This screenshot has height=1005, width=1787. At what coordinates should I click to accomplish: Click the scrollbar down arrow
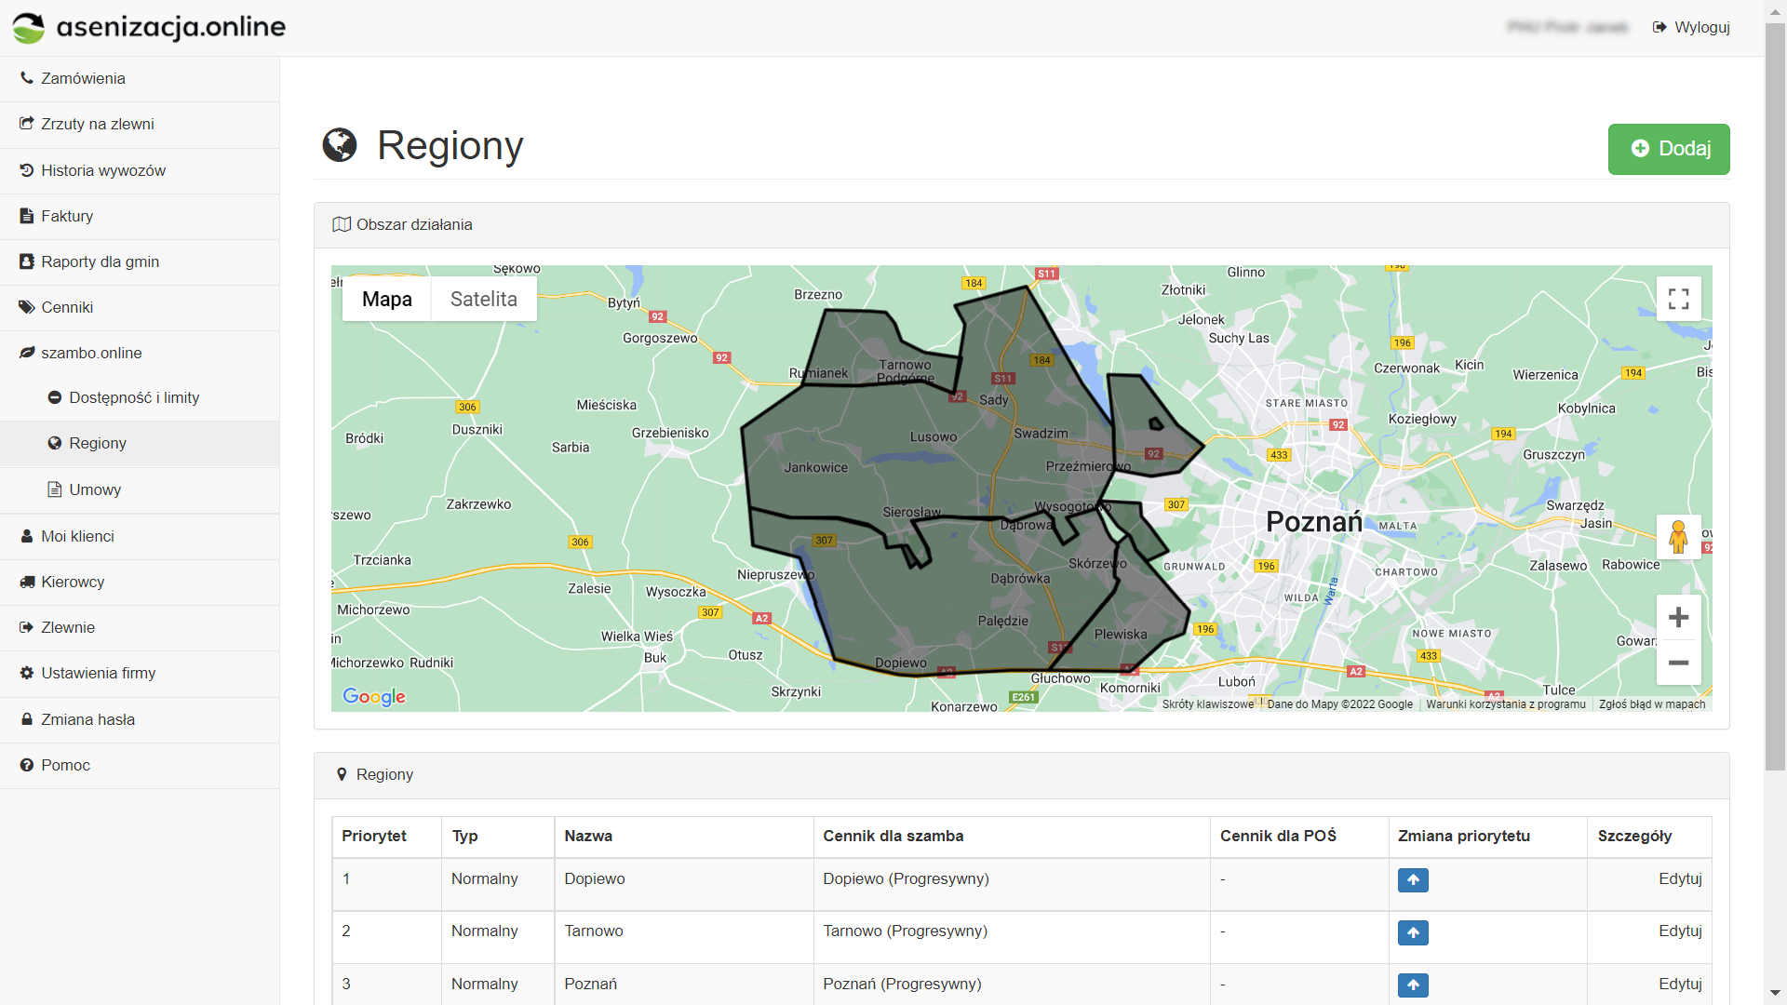pos(1776,994)
